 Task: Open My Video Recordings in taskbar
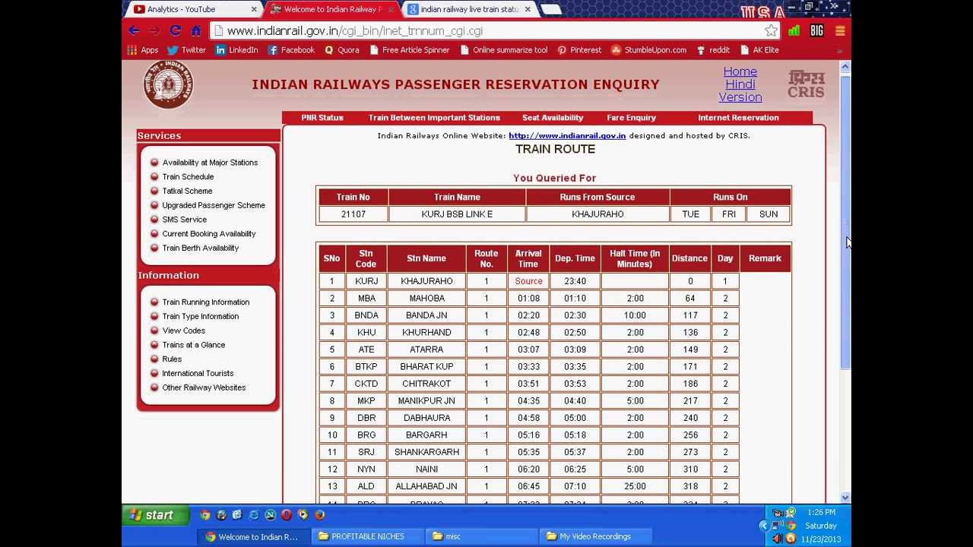tap(594, 536)
